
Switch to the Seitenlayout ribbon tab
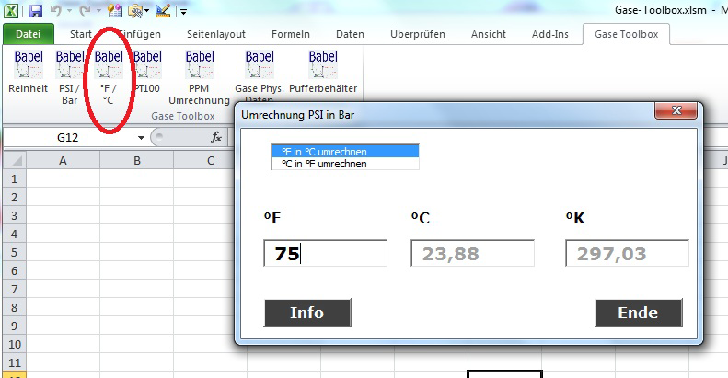click(216, 34)
